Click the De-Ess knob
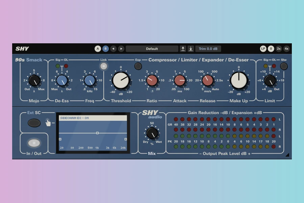The width and height of the screenshot is (304, 203). point(62,81)
